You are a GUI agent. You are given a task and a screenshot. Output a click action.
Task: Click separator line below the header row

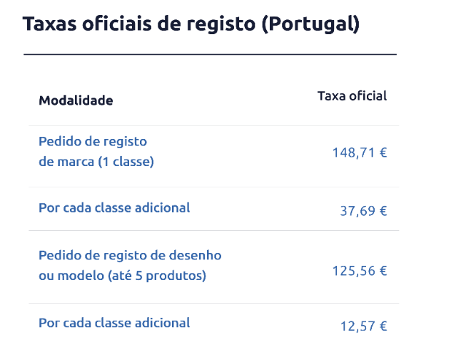click(213, 126)
